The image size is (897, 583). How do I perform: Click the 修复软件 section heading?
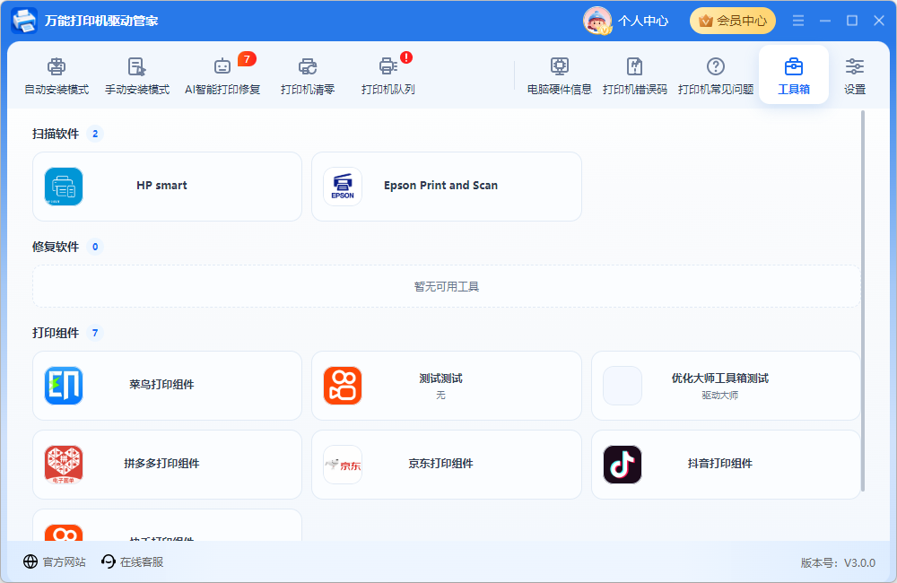(56, 247)
